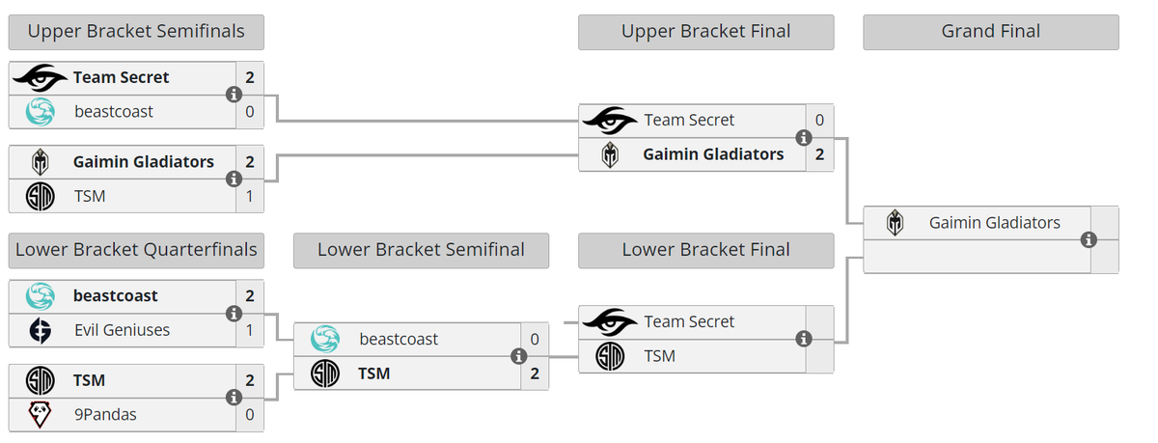Open Gaimin Gladiators in Grand Final
This screenshot has width=1158, height=443.
(994, 223)
